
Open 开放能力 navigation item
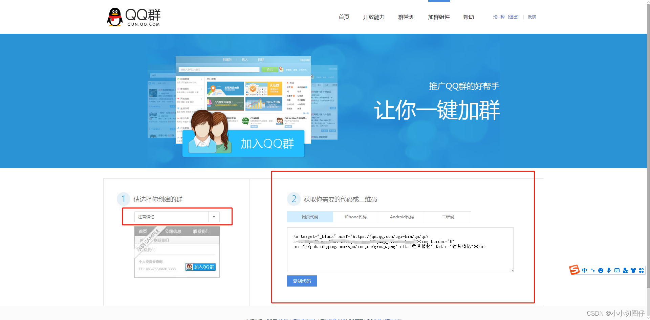pyautogui.click(x=374, y=17)
